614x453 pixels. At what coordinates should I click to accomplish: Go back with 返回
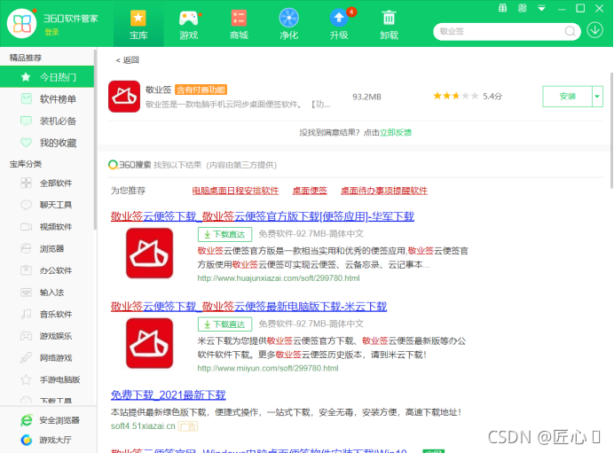point(127,60)
